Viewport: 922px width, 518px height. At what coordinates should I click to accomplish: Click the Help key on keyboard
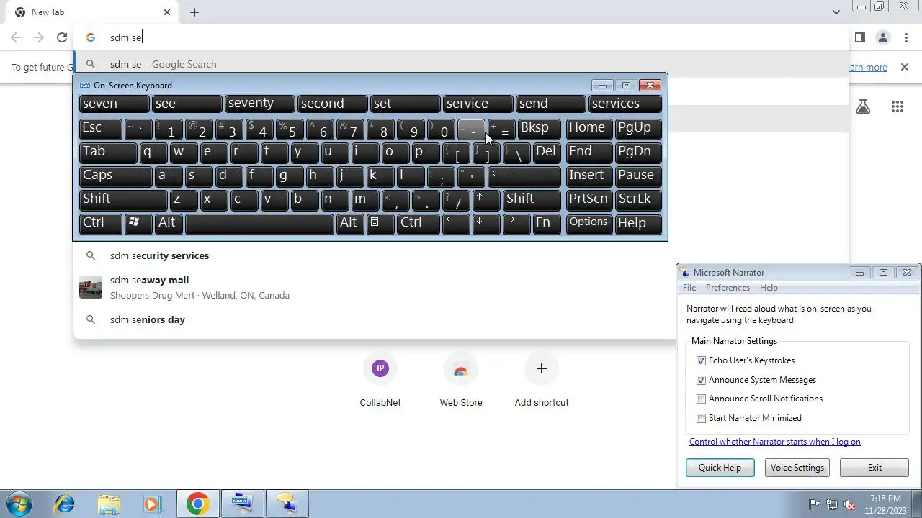638,223
